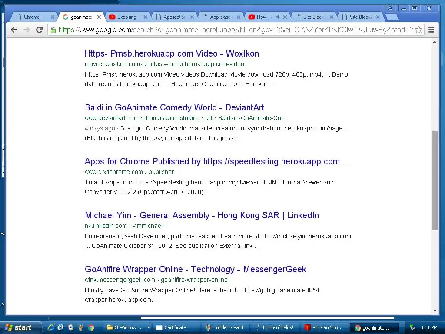Screen dimensions: 445x334
Task: Open the Chrome hamburger menu
Action: [x=431, y=30]
